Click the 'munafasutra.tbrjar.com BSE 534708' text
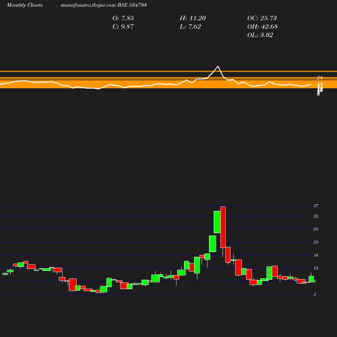This screenshot has height=337, width=337. coord(104,5)
